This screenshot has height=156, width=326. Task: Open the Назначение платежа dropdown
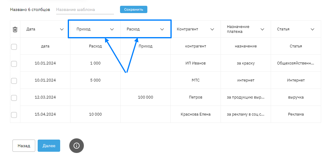coord(262,29)
